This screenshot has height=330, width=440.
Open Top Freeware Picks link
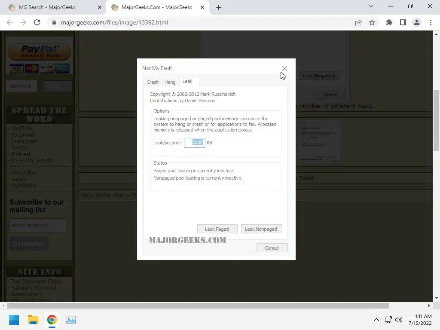pyautogui.click(x=35, y=281)
